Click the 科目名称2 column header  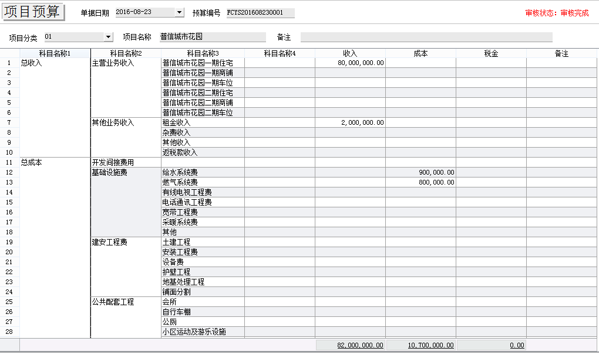[x=126, y=53]
